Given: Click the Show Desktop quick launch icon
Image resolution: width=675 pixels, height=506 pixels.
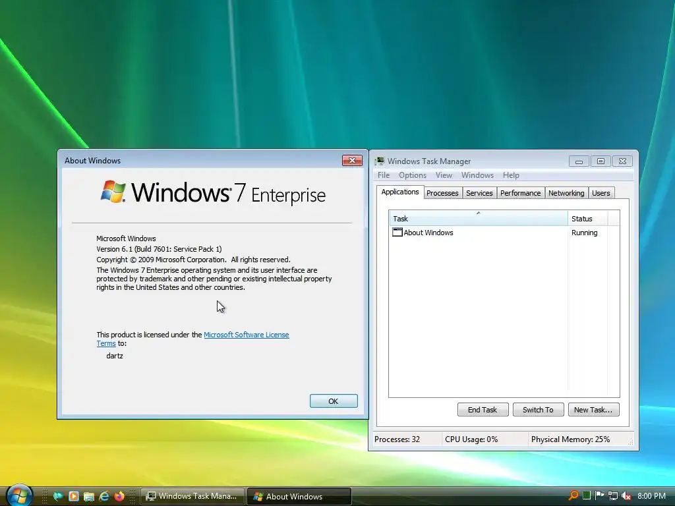Looking at the screenshot, I should tap(58, 496).
